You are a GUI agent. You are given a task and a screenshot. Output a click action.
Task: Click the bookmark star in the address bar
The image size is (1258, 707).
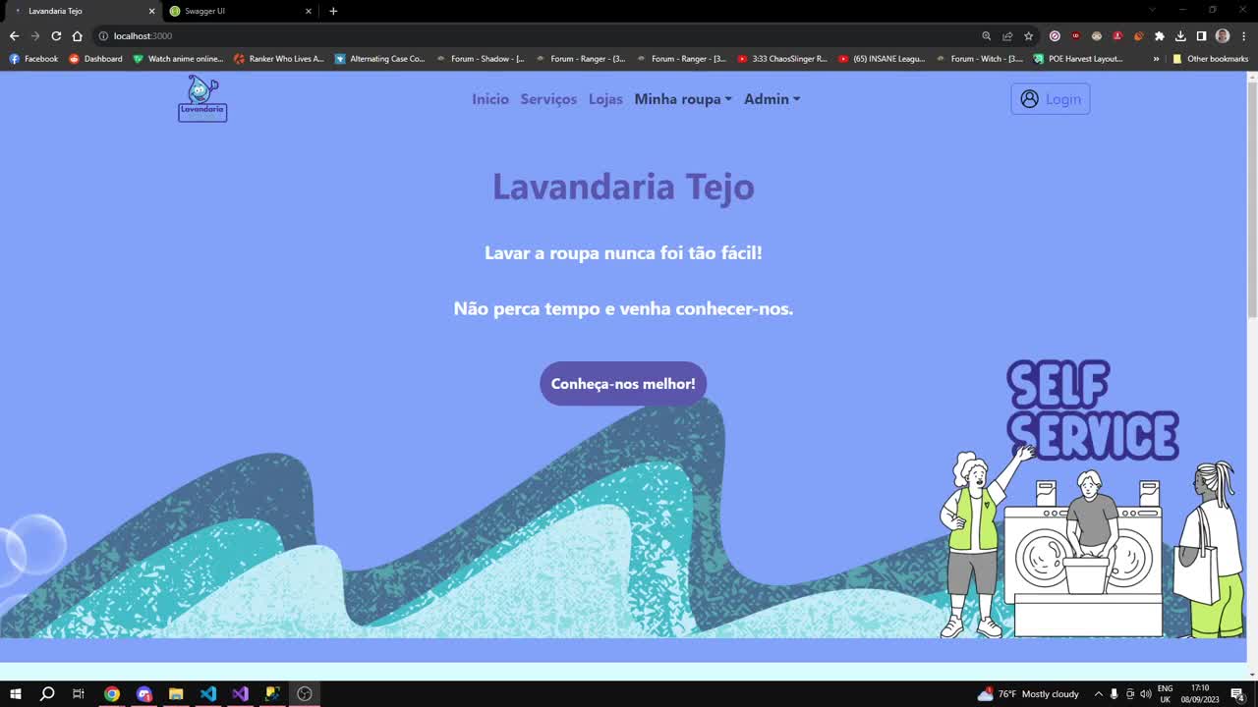click(x=1028, y=35)
